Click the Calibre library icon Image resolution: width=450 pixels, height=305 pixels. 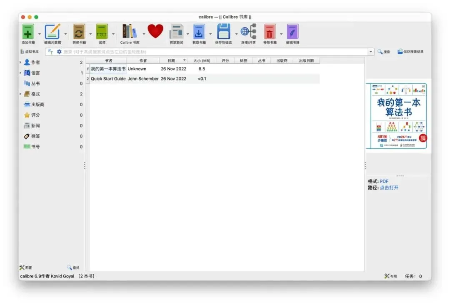(x=130, y=32)
